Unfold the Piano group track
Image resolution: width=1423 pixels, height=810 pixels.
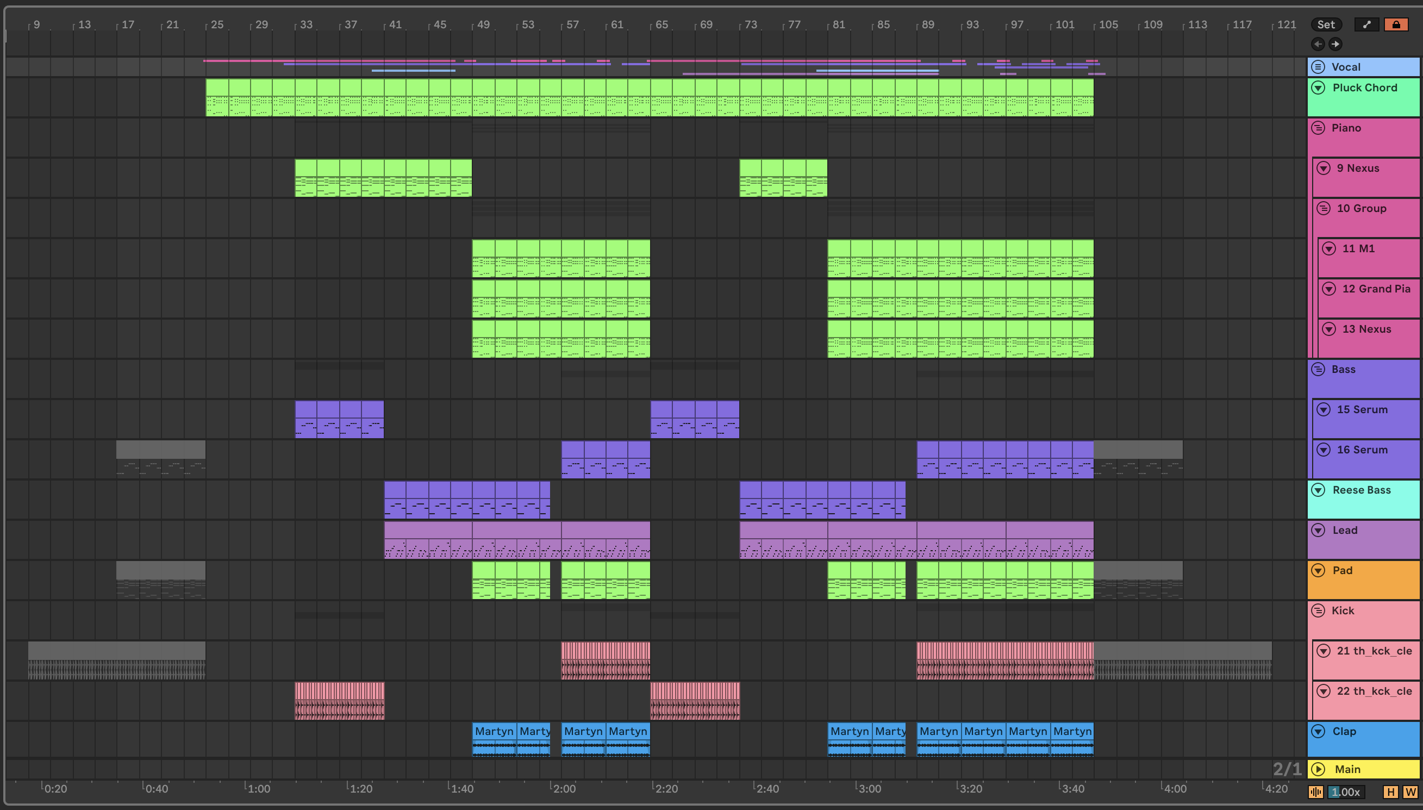pos(1318,128)
